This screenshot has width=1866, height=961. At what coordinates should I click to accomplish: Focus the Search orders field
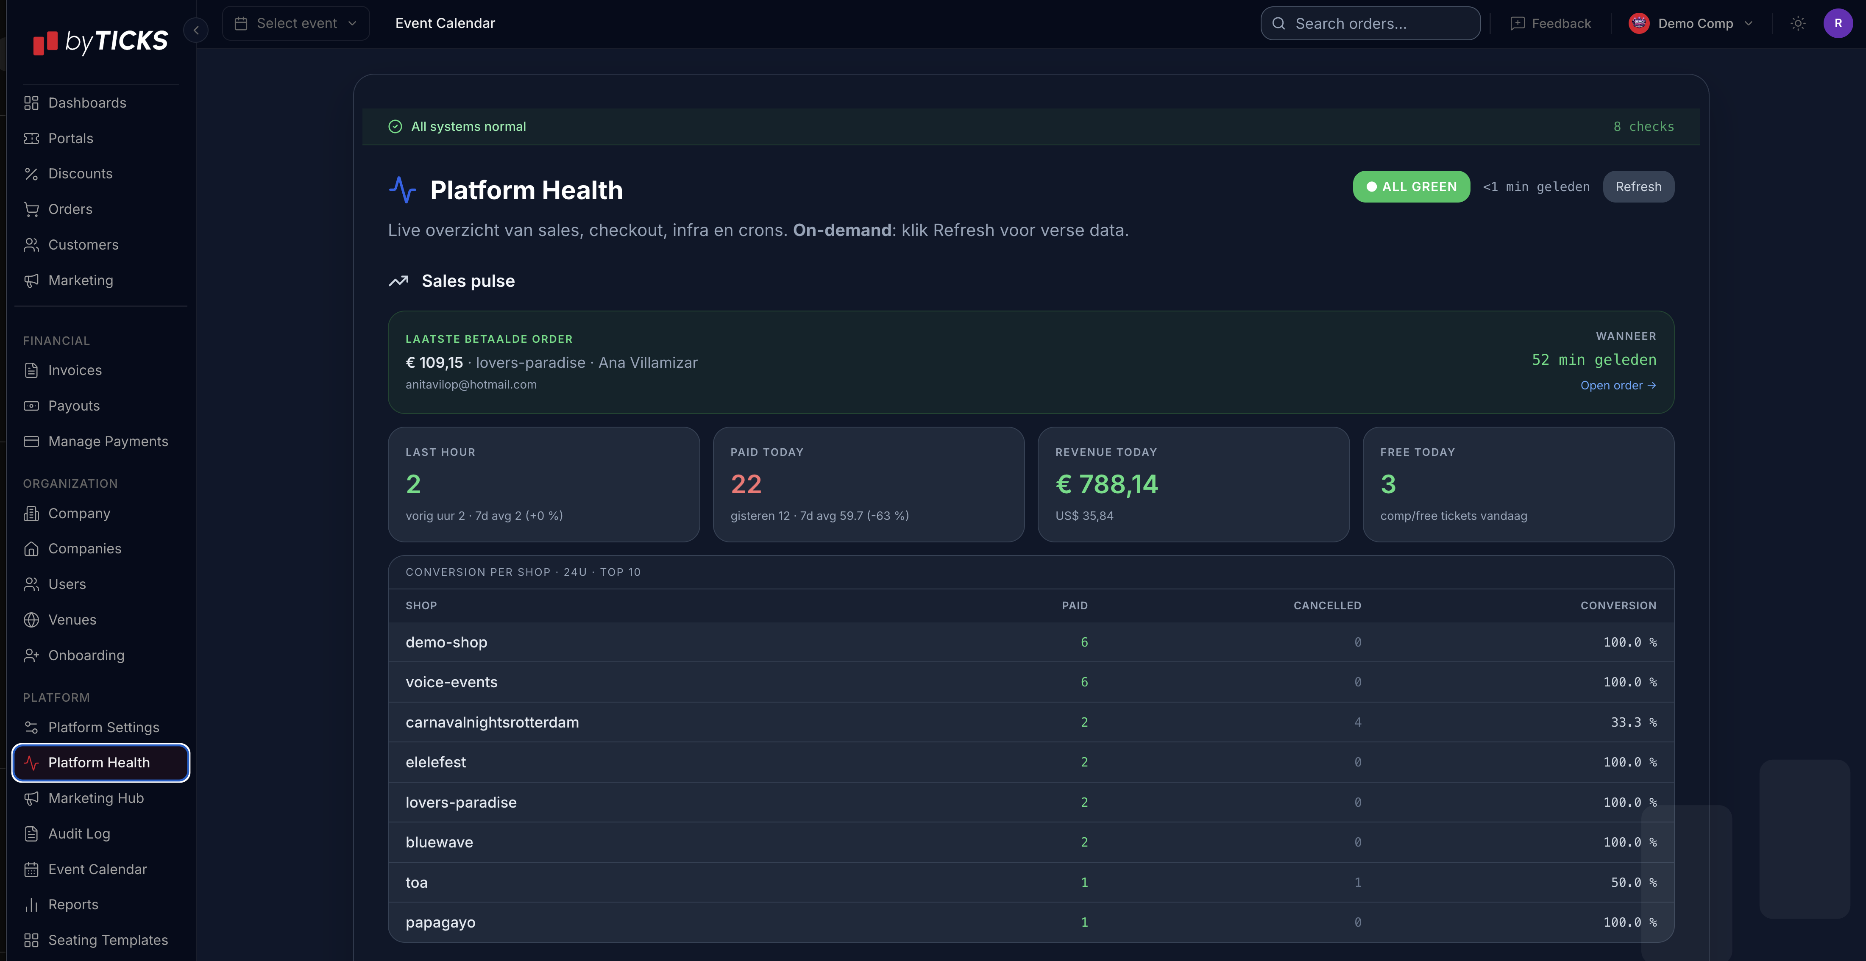(x=1370, y=23)
